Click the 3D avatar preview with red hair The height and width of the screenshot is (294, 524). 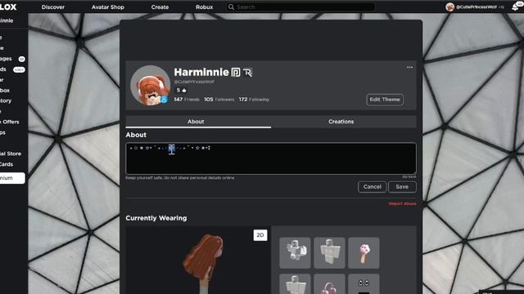tap(203, 263)
